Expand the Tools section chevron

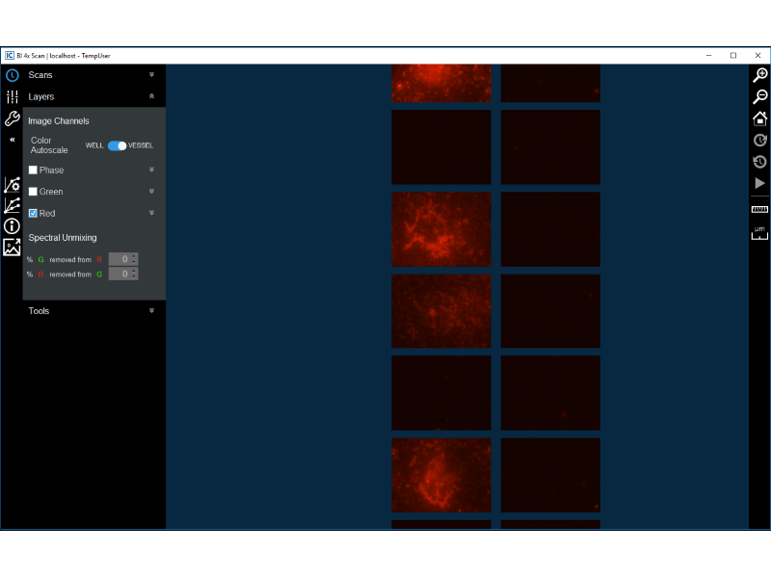point(152,310)
